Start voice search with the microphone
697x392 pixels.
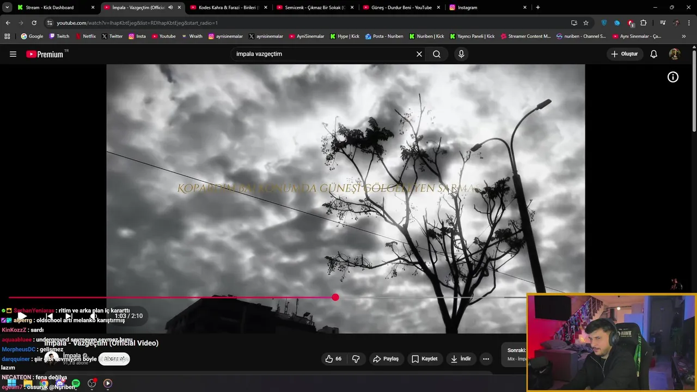[x=461, y=54]
